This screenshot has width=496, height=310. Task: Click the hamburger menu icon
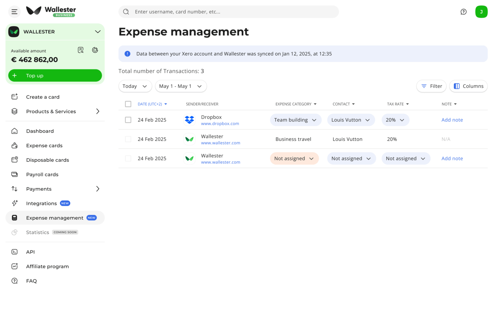pyautogui.click(x=14, y=12)
